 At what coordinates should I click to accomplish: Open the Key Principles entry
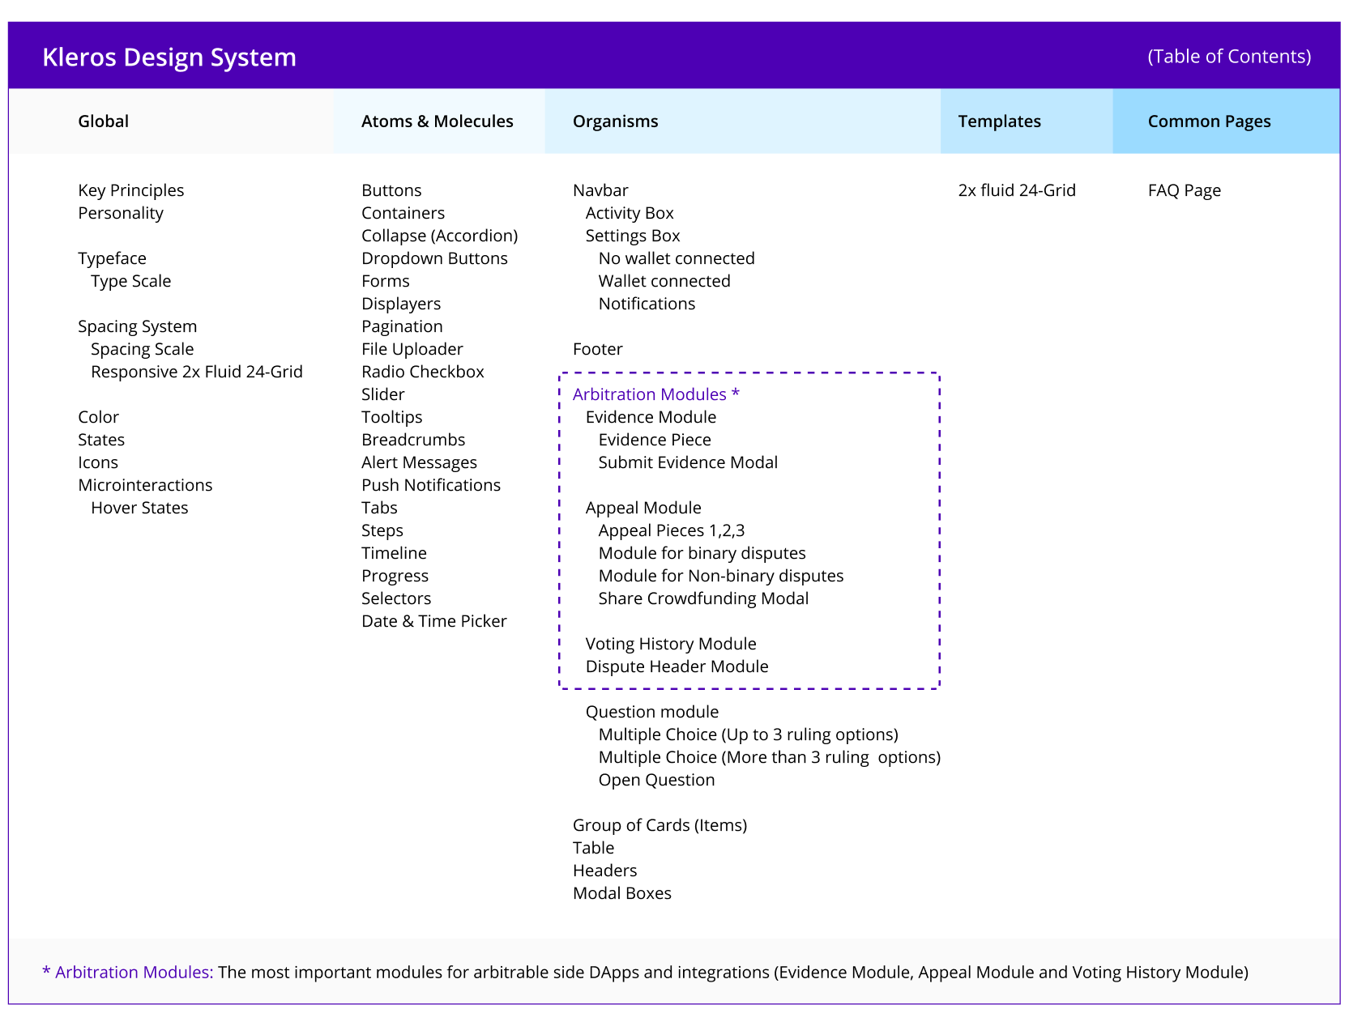(130, 190)
